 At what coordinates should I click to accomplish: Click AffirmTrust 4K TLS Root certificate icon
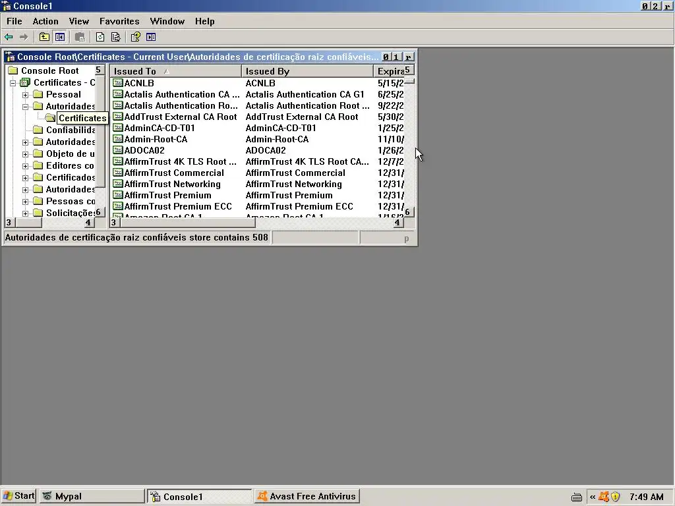coord(117,161)
